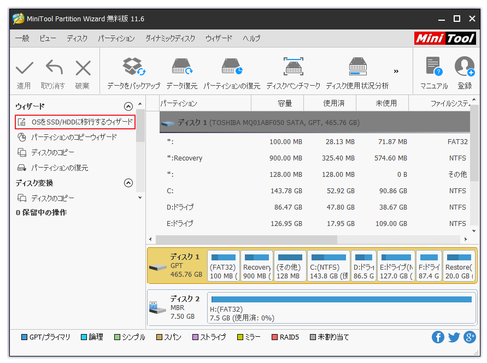Click the Undo (取り消す) arrow icon

[x=54, y=67]
